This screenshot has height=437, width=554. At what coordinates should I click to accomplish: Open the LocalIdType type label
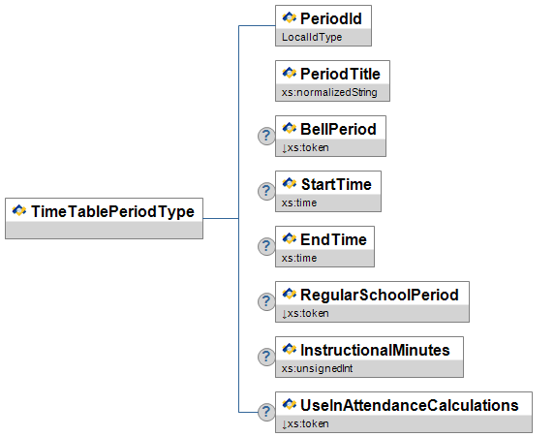point(312,37)
